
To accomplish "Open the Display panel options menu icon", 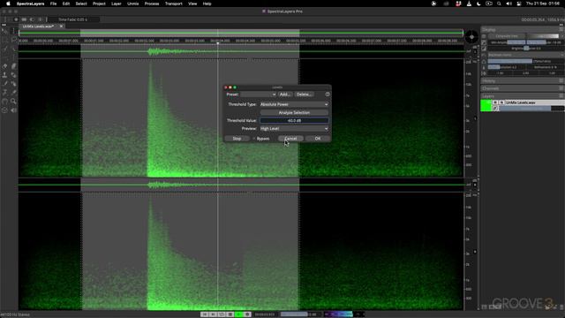I will pos(561,29).
